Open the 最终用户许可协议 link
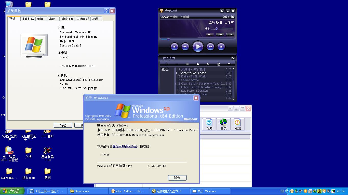Image resolution: width=348 pixels, height=195 pixels. pos(125,147)
